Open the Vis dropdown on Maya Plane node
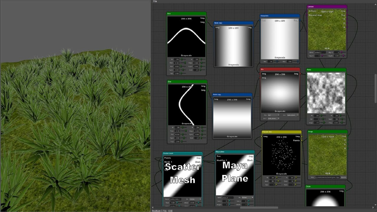 point(247,198)
